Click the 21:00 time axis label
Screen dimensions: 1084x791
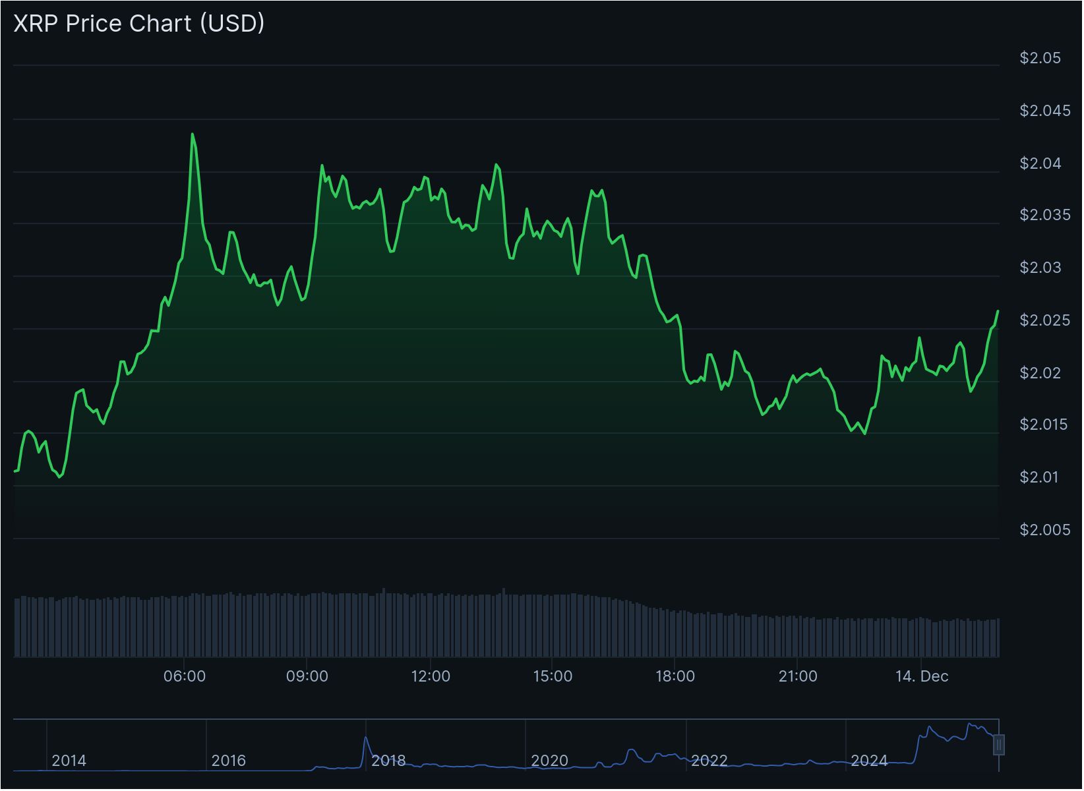point(798,676)
